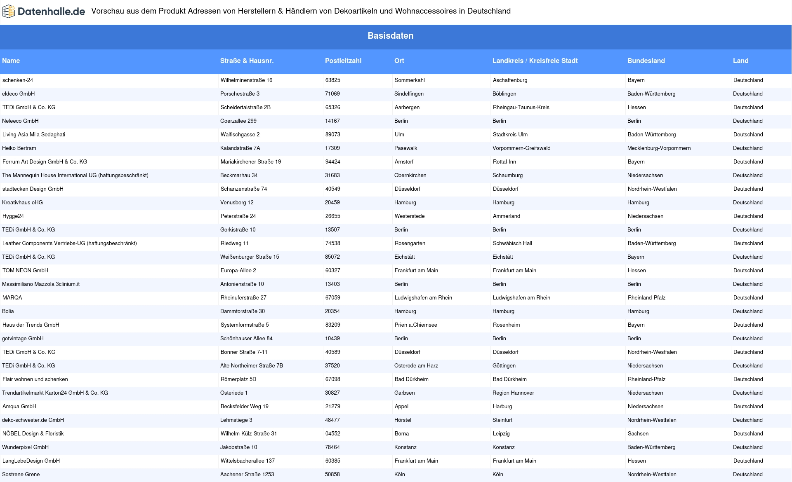The image size is (792, 482).
Task: Click the Heiko Bertram name cell
Action: (19, 148)
